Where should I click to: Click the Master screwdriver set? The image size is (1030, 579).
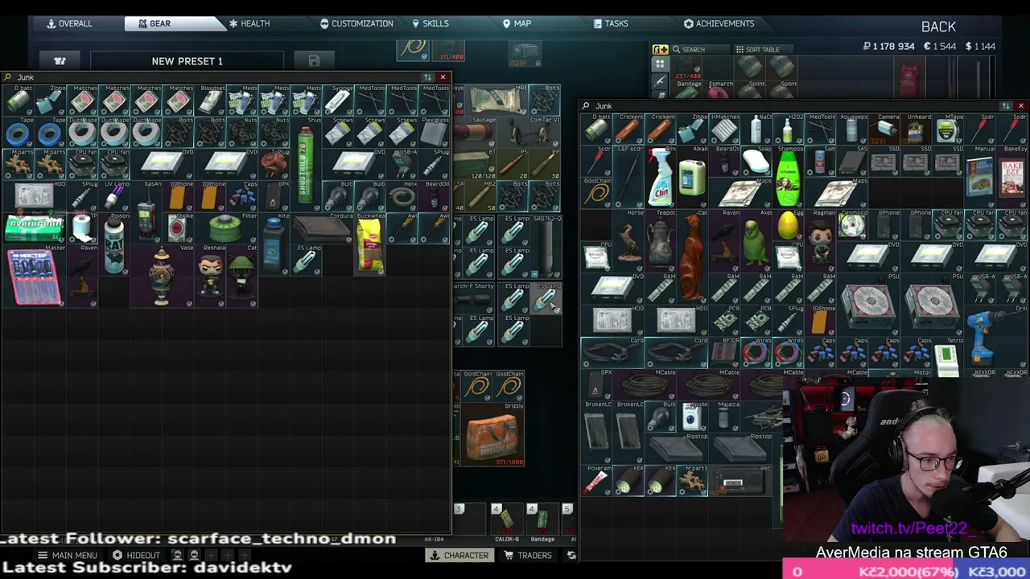(34, 277)
